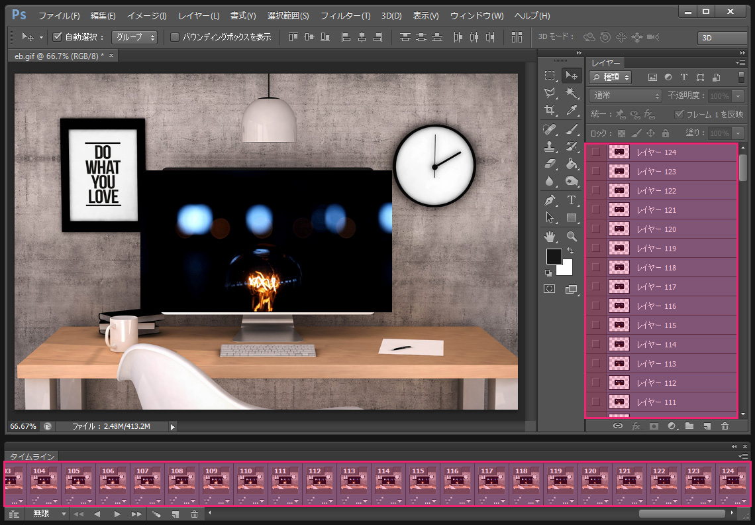Create a new group with folder icon
The height and width of the screenshot is (525, 755).
(x=689, y=426)
